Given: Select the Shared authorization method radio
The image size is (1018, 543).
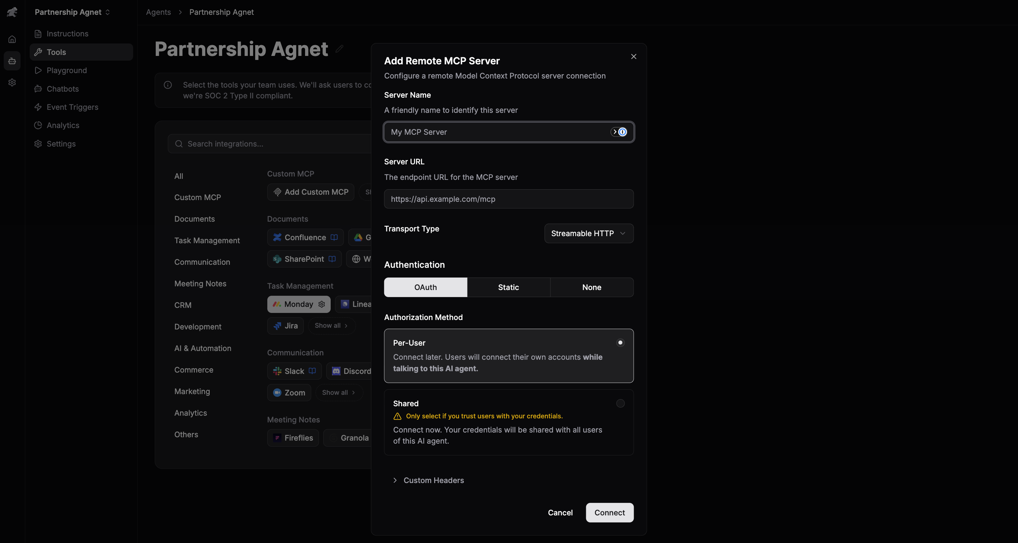Looking at the screenshot, I should pos(620,403).
